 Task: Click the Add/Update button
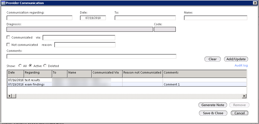[236, 59]
